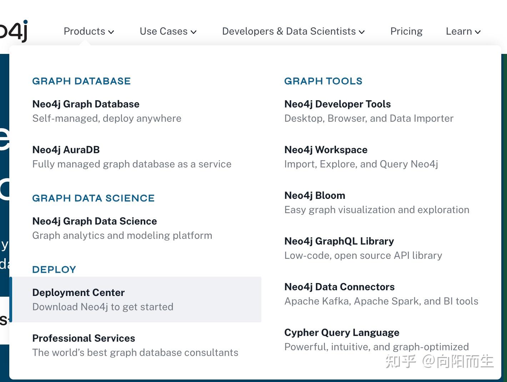Open the Use Cases menu
The height and width of the screenshot is (382, 507).
coord(168,31)
